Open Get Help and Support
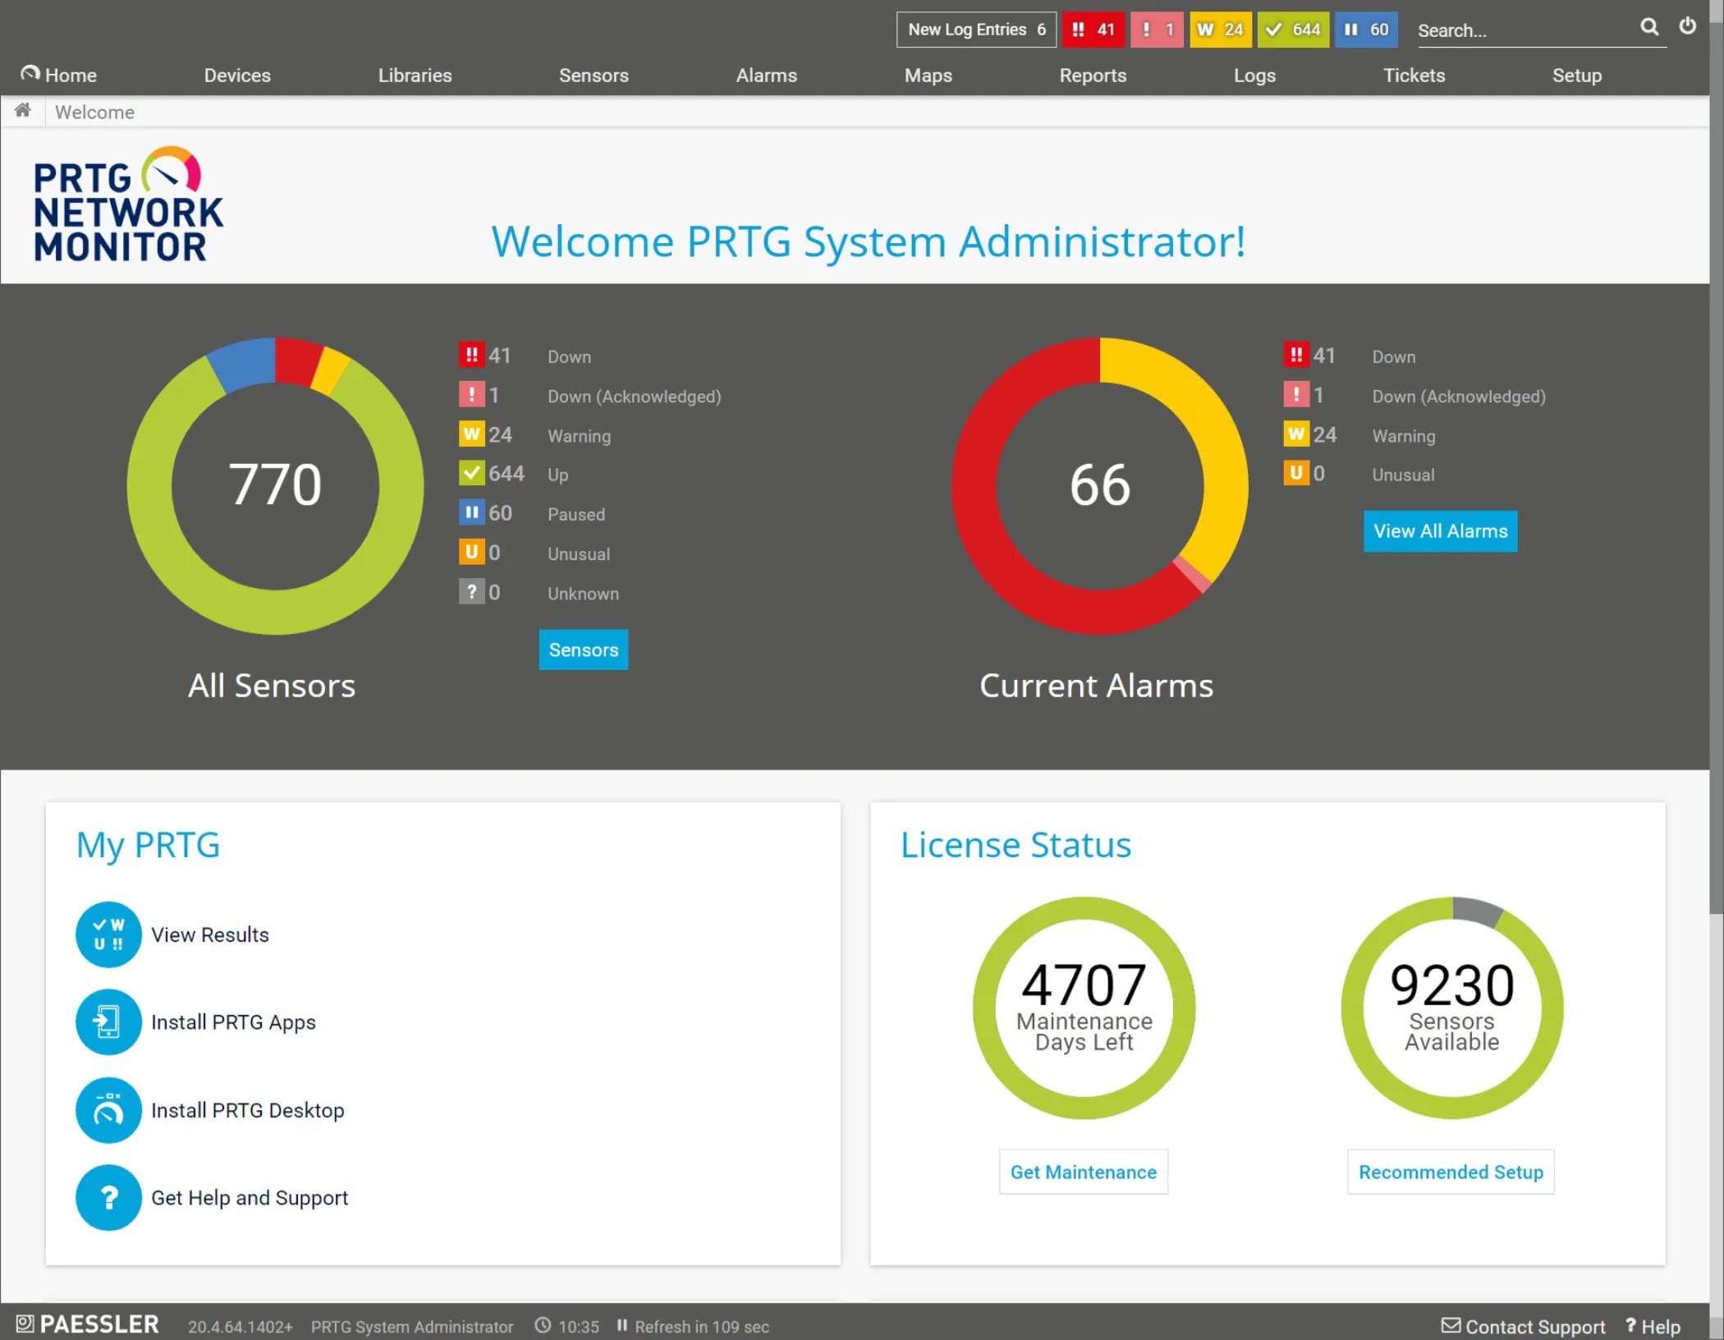This screenshot has height=1340, width=1724. pyautogui.click(x=108, y=1198)
